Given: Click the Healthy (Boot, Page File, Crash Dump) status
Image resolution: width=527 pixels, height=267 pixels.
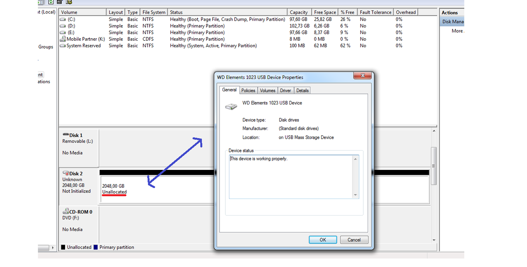Looking at the screenshot, I should pos(228,19).
